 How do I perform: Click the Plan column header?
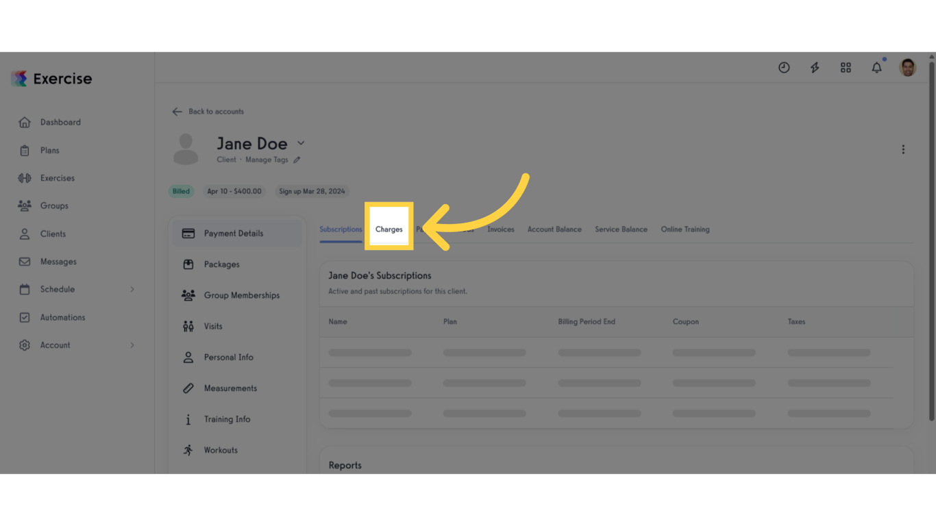[x=450, y=322]
